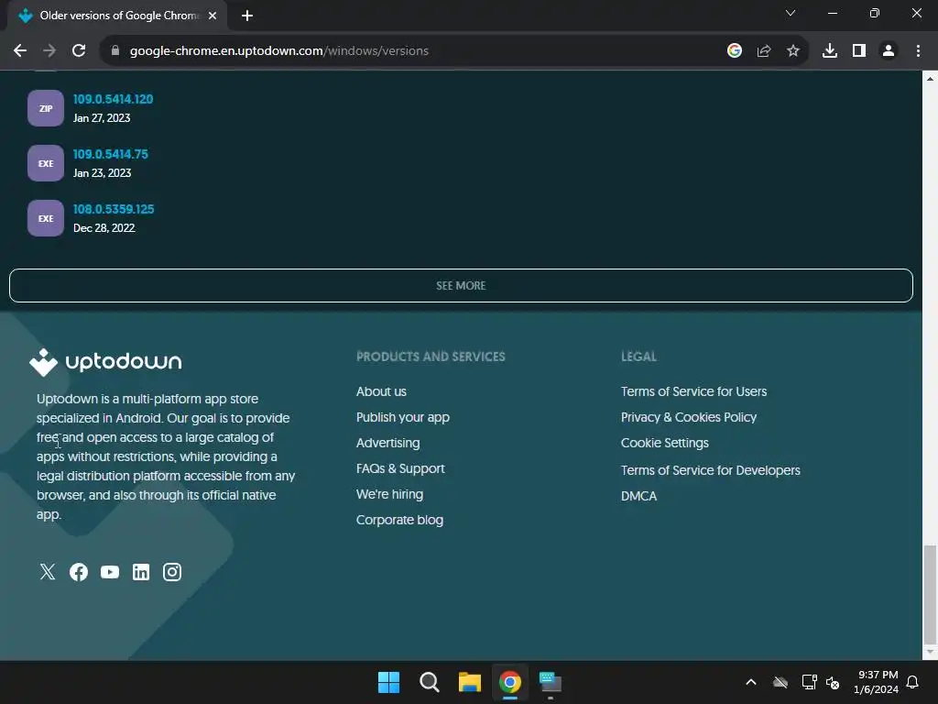Open the tab search dropdown
Screen dimensions: 938x704
point(791,13)
